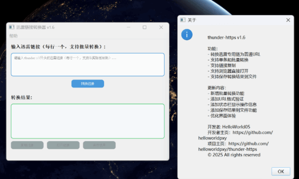Click the 转换链接 button
This screenshot has height=179, width=299.
click(x=88, y=84)
